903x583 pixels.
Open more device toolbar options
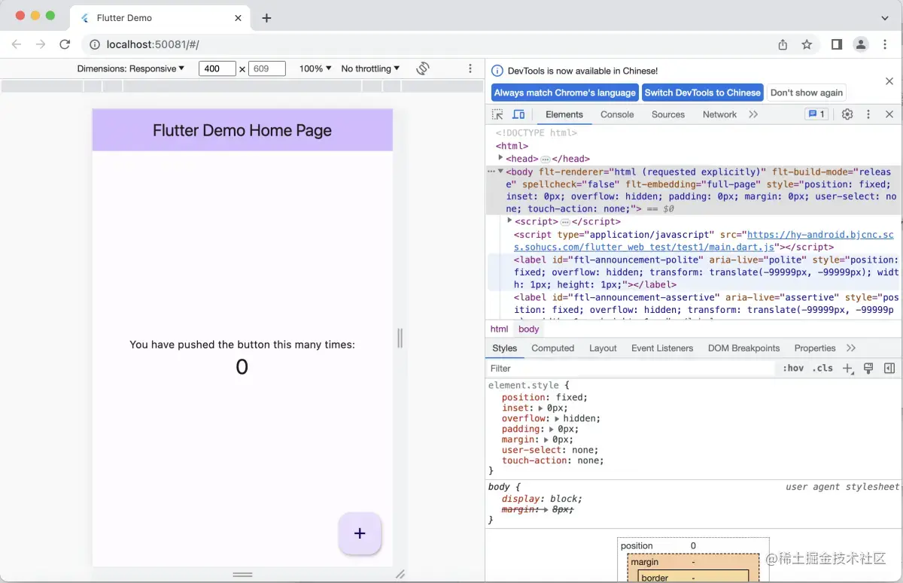pyautogui.click(x=470, y=68)
